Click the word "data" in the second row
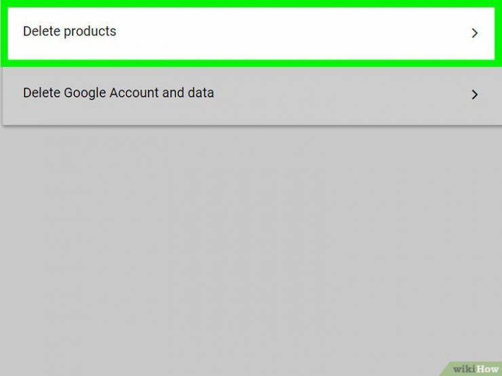The image size is (502, 376). coord(201,93)
